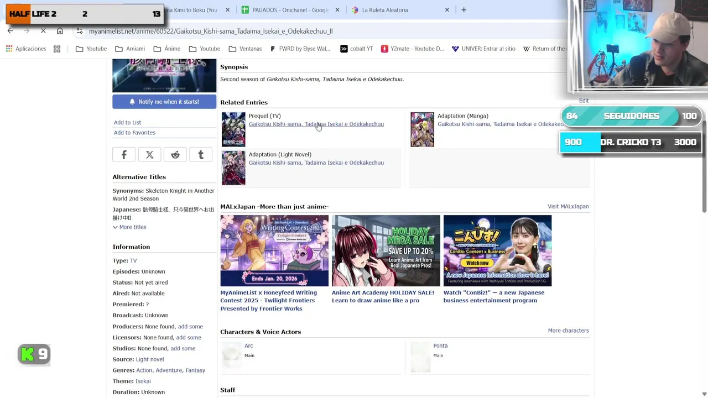The height and width of the screenshot is (398, 708).
Task: Click the Edit link near Related Entries
Action: click(x=584, y=101)
